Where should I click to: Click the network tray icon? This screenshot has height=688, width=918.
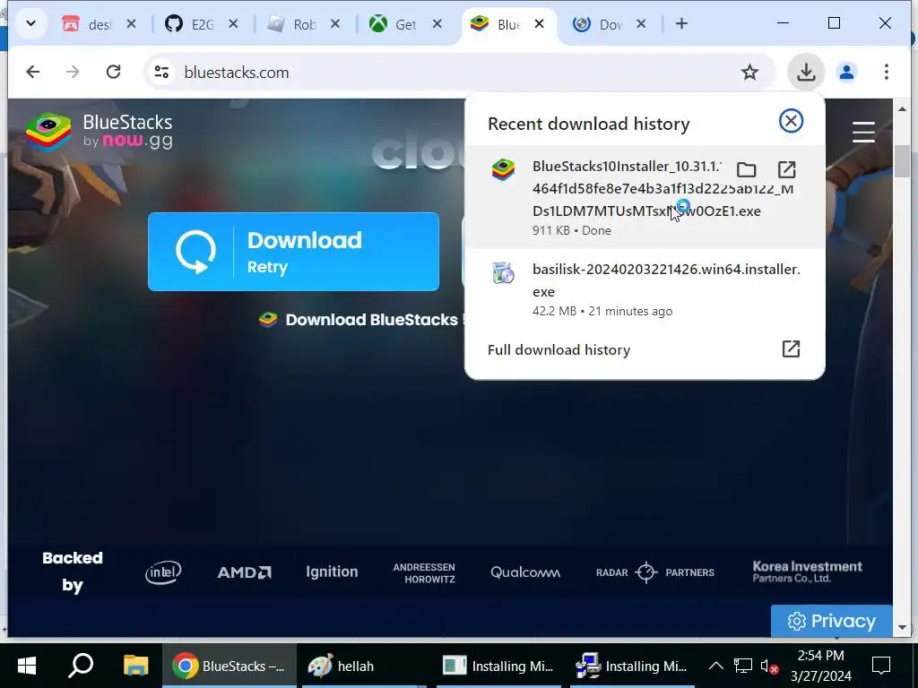[x=742, y=666]
